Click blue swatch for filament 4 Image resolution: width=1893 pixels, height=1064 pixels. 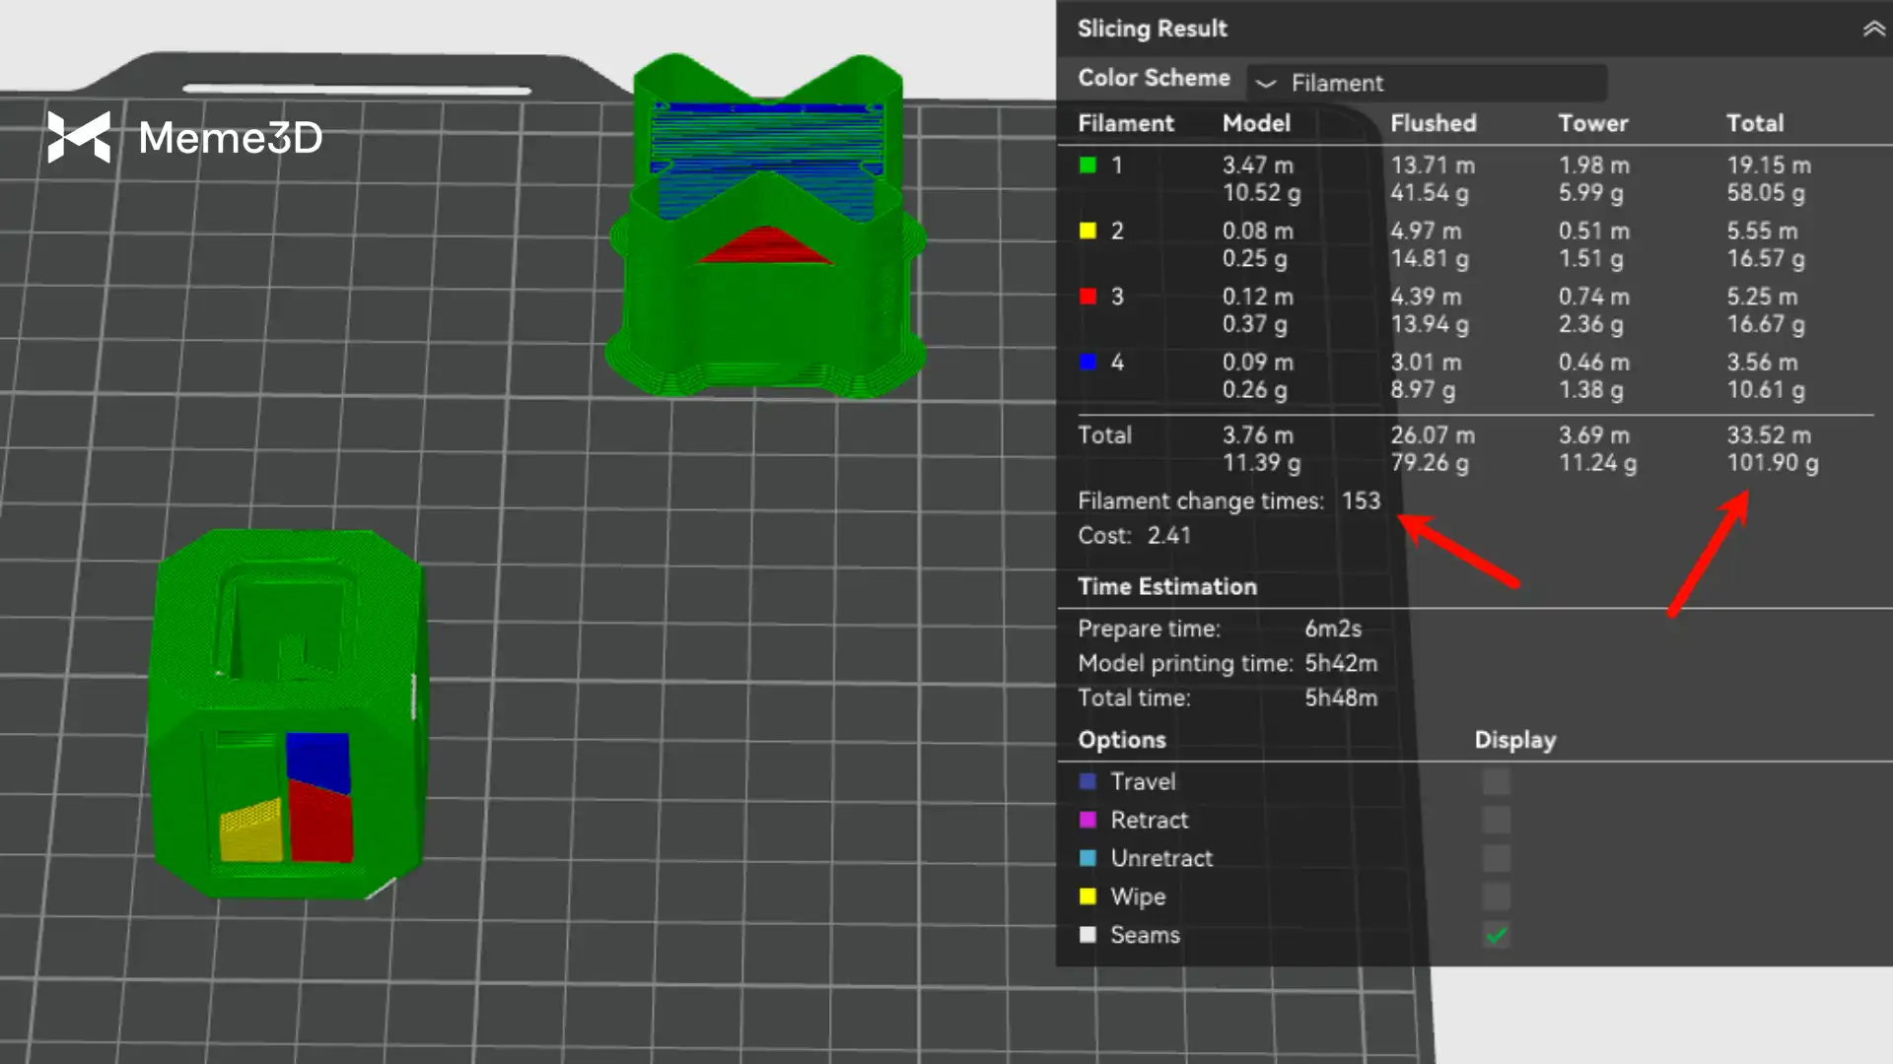point(1087,363)
